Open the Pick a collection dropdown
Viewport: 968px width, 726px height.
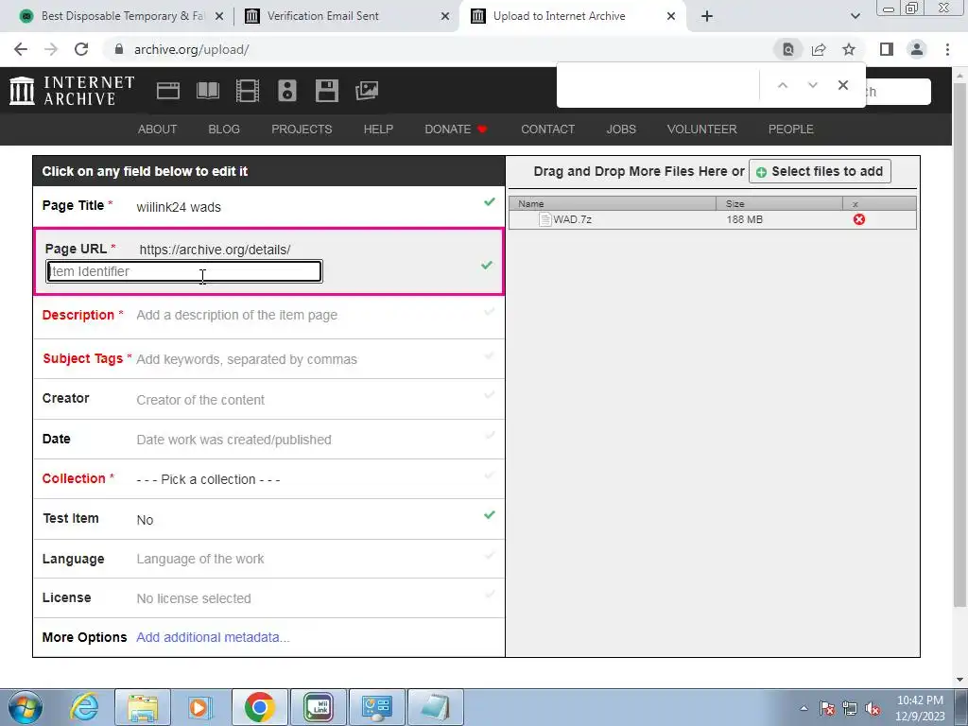pyautogui.click(x=208, y=479)
